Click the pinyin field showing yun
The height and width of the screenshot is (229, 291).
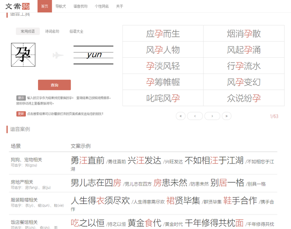point(93,55)
